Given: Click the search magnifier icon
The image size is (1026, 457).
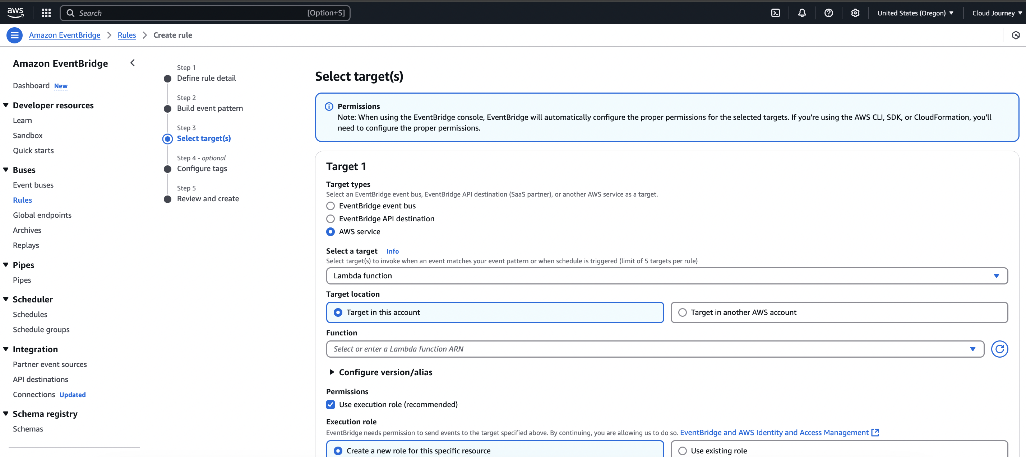Looking at the screenshot, I should [x=70, y=13].
